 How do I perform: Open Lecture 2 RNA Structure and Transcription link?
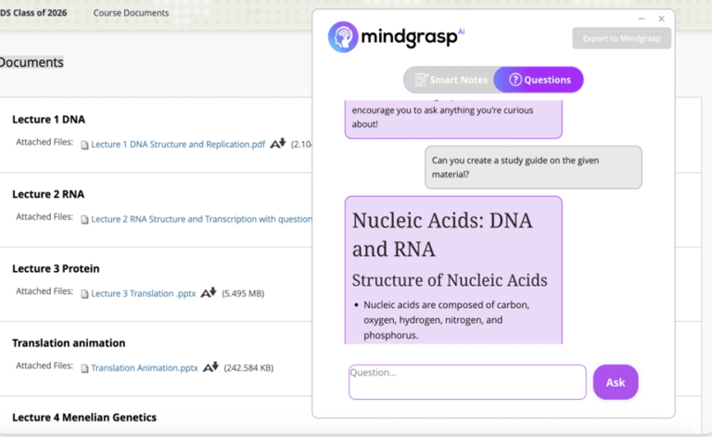[x=200, y=220]
